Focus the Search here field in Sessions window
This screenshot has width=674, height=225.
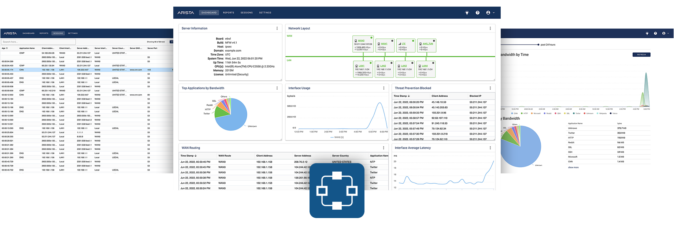pos(38,42)
